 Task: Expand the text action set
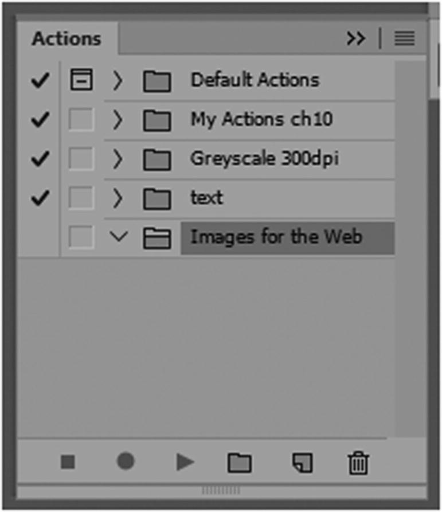coord(118,198)
